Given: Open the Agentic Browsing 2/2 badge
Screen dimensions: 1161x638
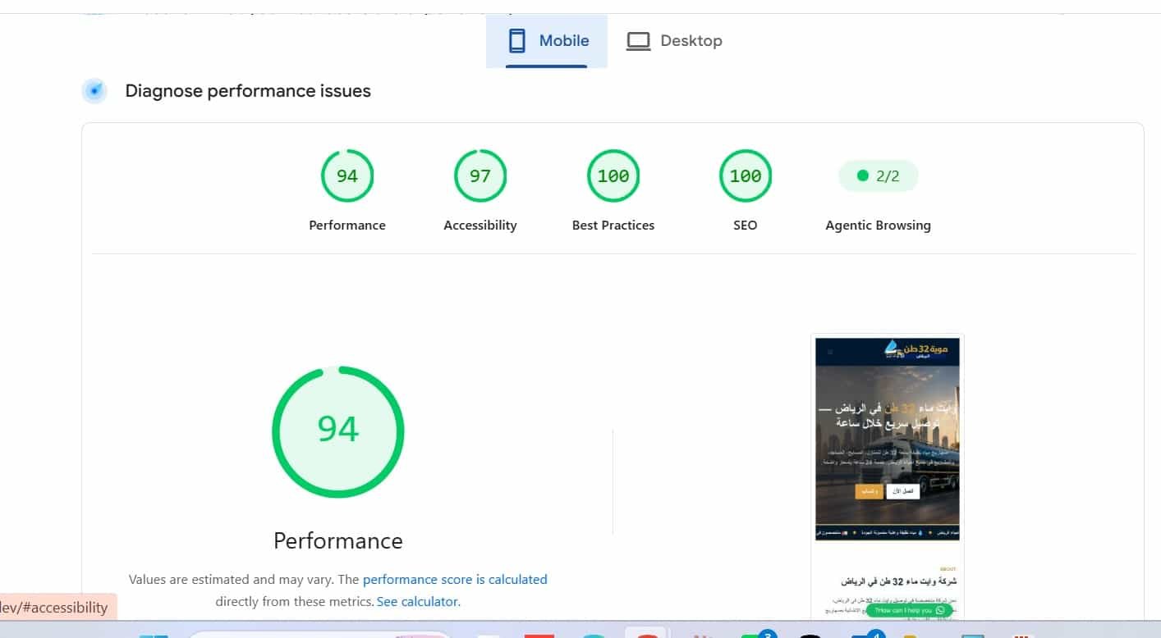Looking at the screenshot, I should tap(878, 175).
